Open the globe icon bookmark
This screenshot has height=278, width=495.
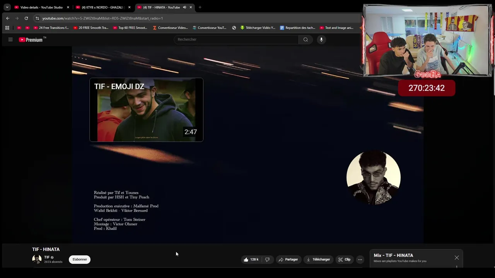[x=234, y=28]
